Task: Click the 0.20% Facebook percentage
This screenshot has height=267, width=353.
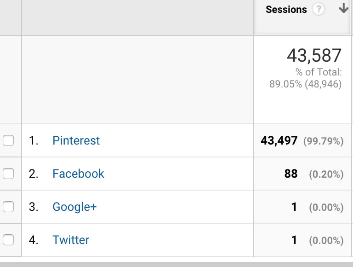Action: point(326,174)
